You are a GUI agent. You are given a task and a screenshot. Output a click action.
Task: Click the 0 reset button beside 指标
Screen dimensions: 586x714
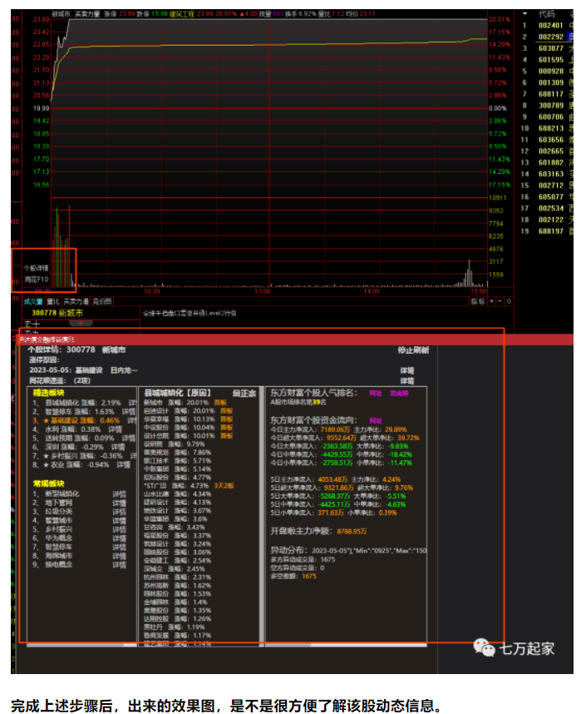tap(509, 301)
